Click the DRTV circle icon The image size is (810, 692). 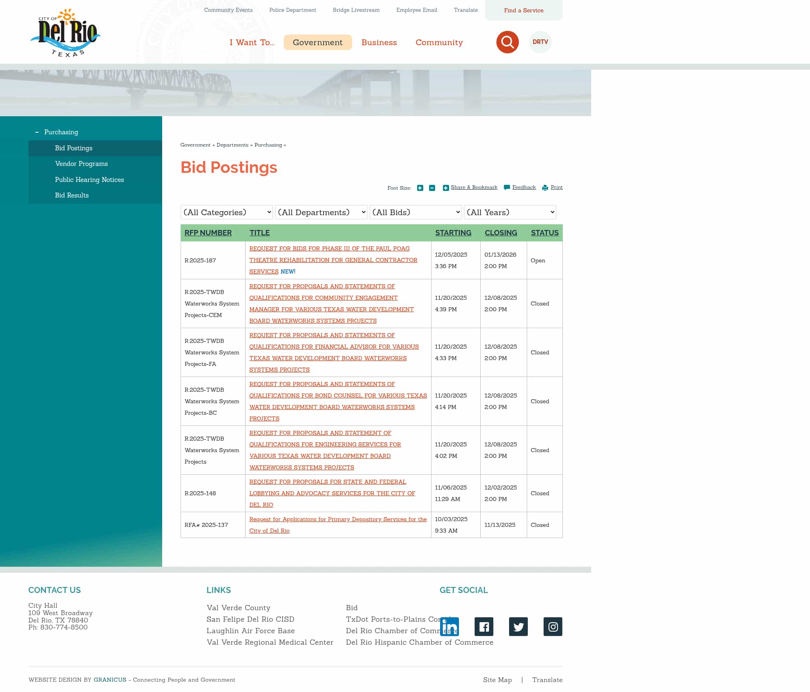pos(540,42)
